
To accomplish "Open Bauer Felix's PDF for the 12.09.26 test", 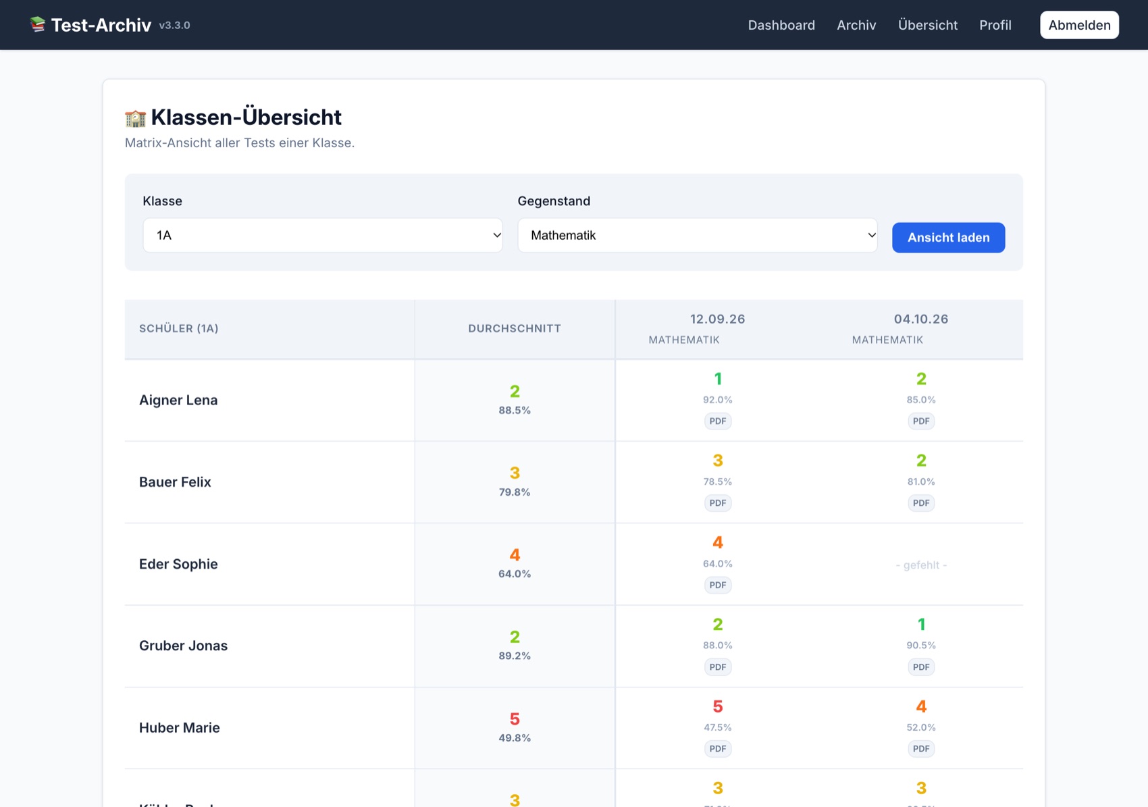I will 718,503.
